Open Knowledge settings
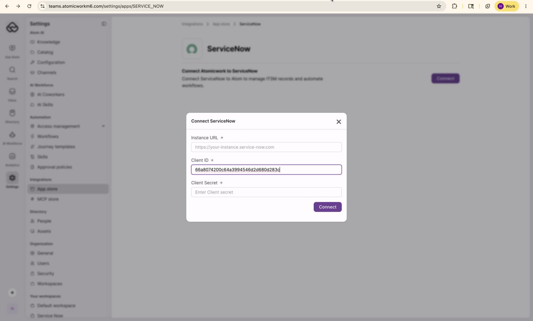This screenshot has width=533, height=321. (48, 42)
